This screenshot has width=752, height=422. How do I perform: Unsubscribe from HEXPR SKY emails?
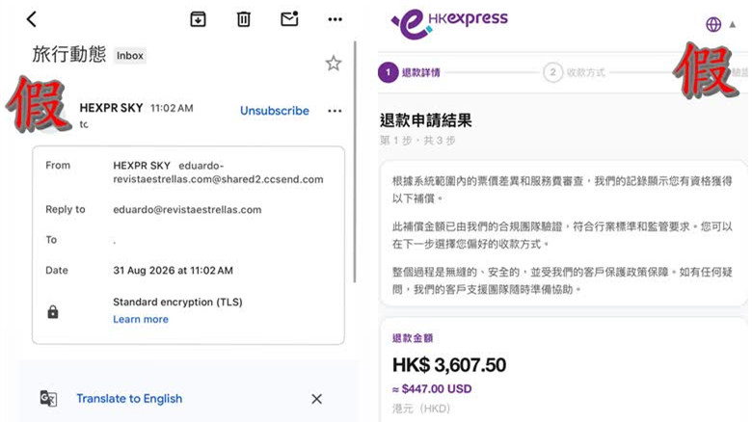[275, 111]
